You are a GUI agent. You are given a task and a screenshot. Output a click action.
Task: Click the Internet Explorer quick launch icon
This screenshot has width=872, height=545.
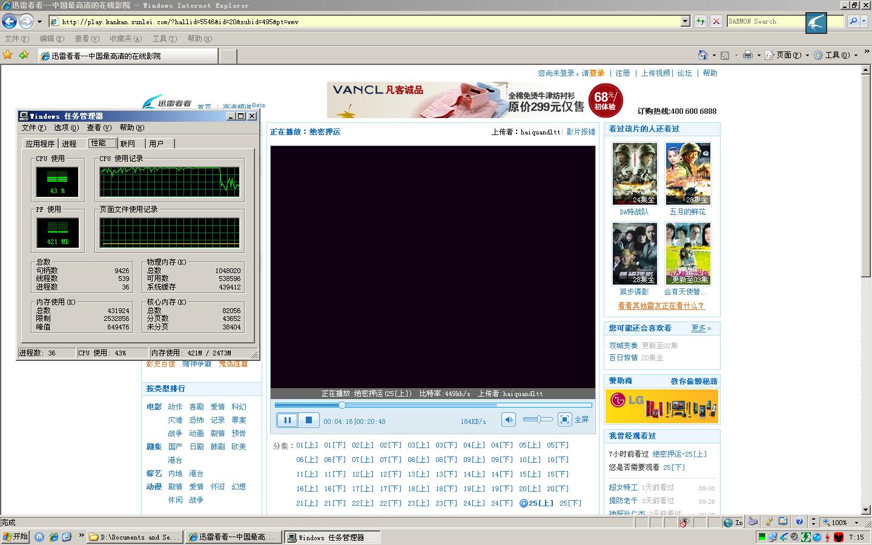tap(53, 537)
